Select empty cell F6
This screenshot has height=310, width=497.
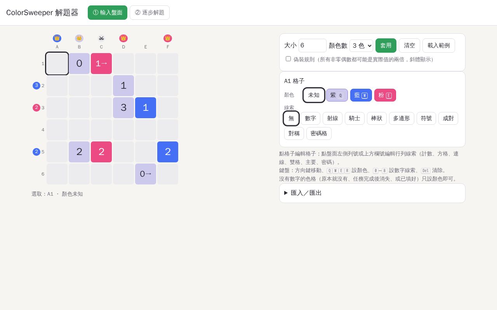click(x=168, y=174)
